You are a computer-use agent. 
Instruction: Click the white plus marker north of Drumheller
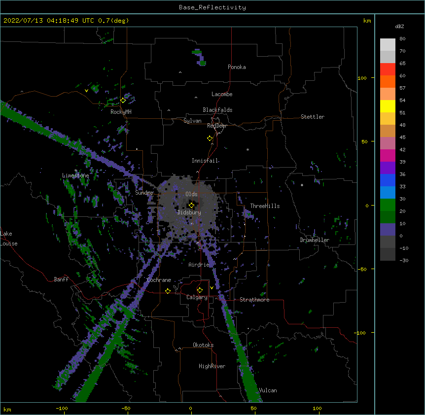[302, 185]
